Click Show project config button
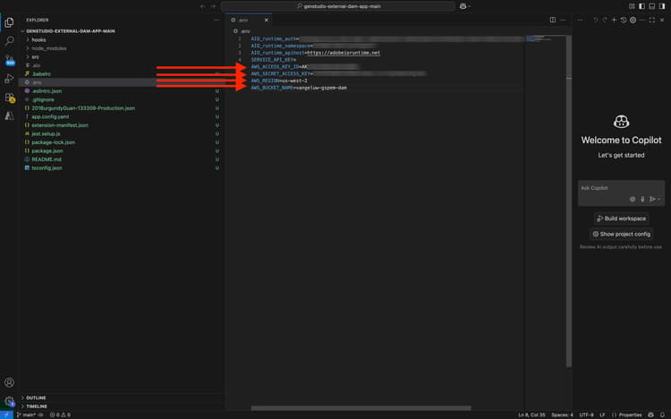Image resolution: width=671 pixels, height=419 pixels. click(x=621, y=234)
